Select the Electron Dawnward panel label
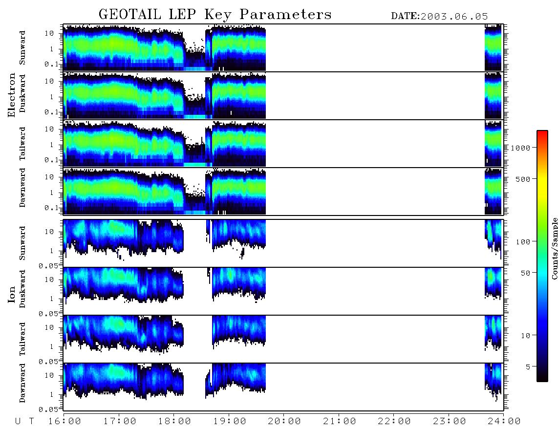 (x=22, y=188)
